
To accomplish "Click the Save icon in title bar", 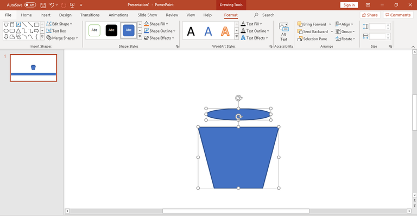I will (x=43, y=5).
